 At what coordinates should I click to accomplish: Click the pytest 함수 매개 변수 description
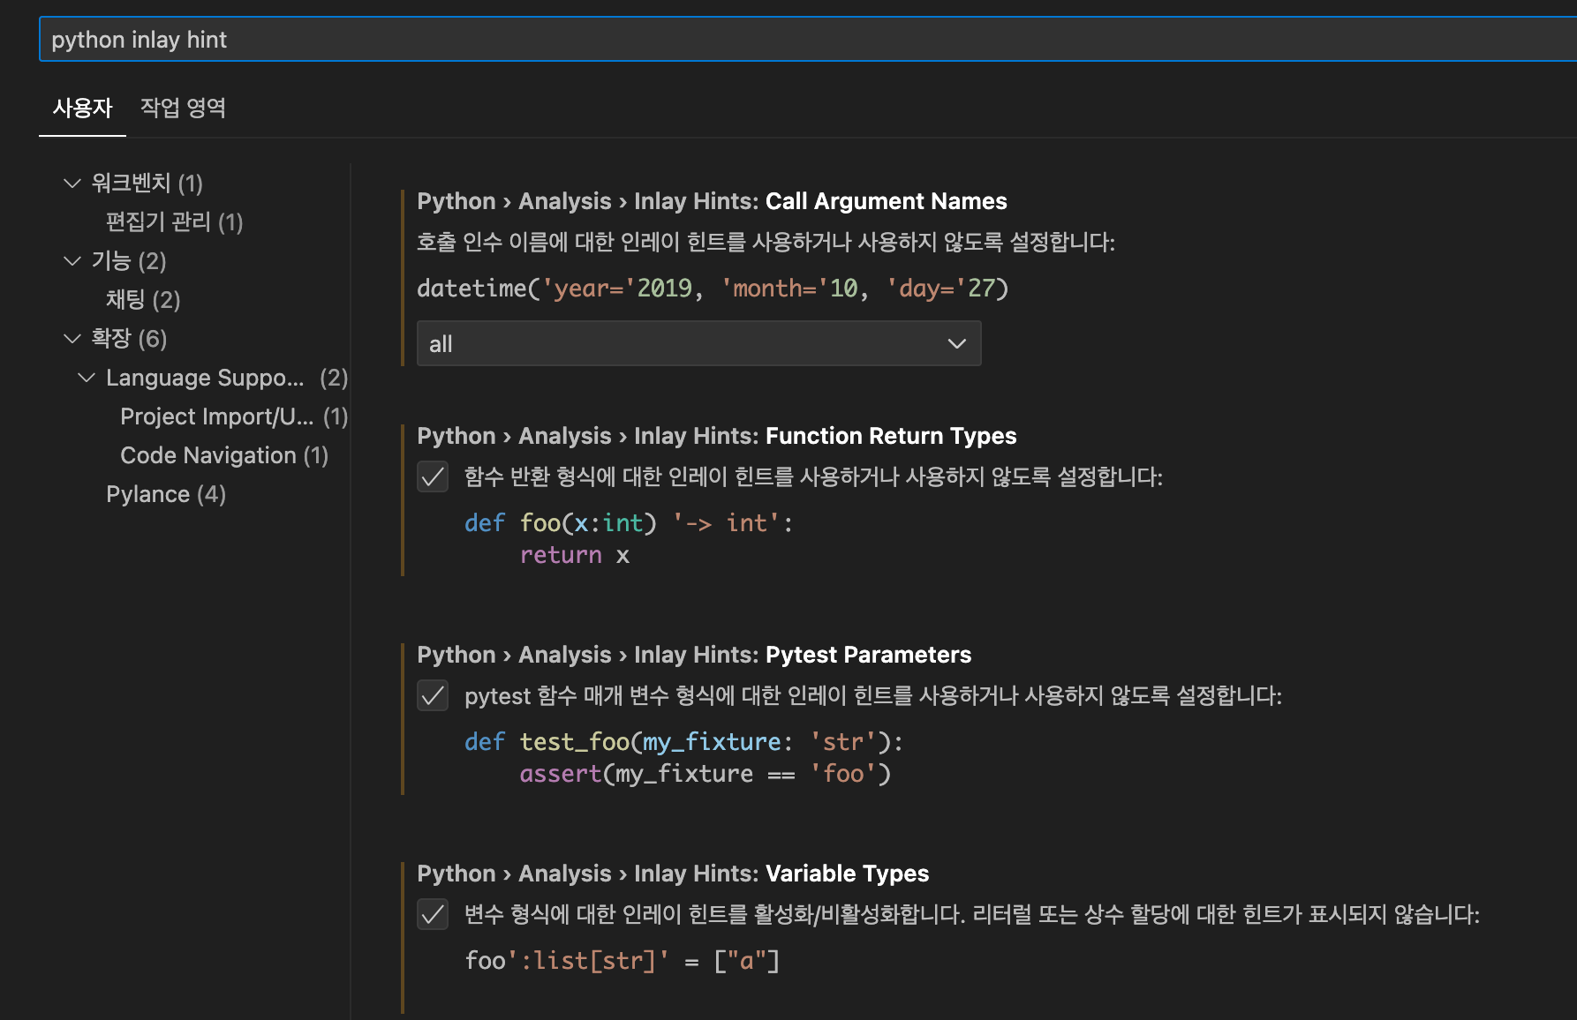pyautogui.click(x=873, y=695)
